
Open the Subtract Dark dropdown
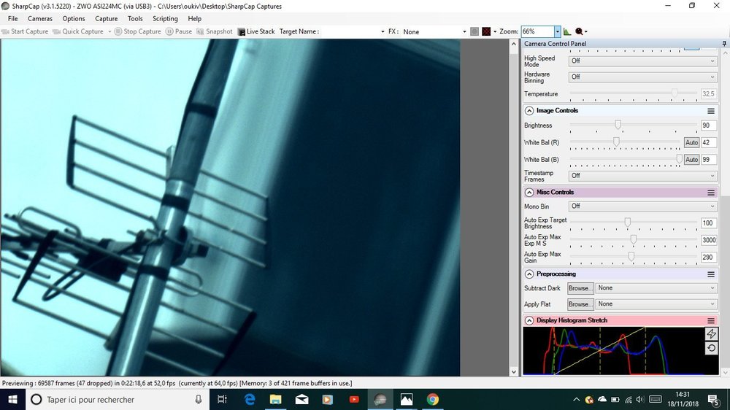point(656,288)
